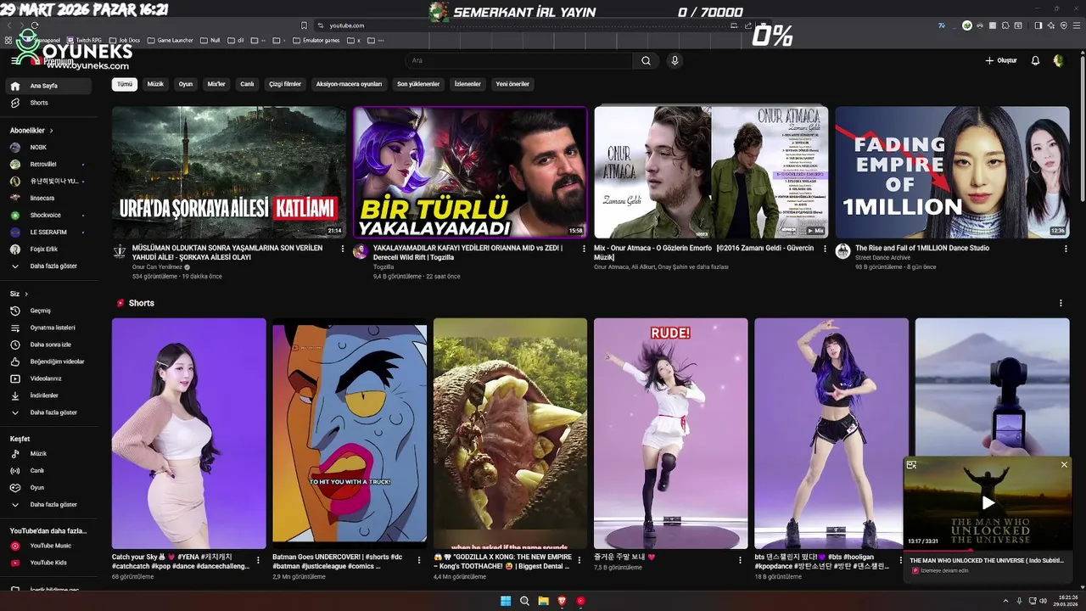Screen dimensions: 1086x611
Task: Open the Game Launcher bookmark folder
Action: pos(171,40)
